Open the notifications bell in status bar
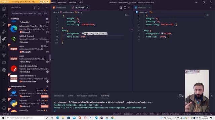Viewport: 215px width, 120px height. point(211,114)
